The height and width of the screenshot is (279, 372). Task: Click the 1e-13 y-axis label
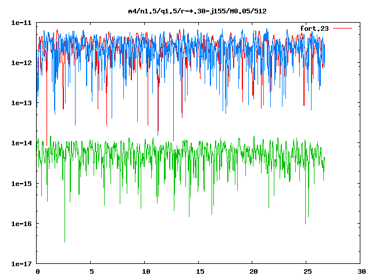22,103
